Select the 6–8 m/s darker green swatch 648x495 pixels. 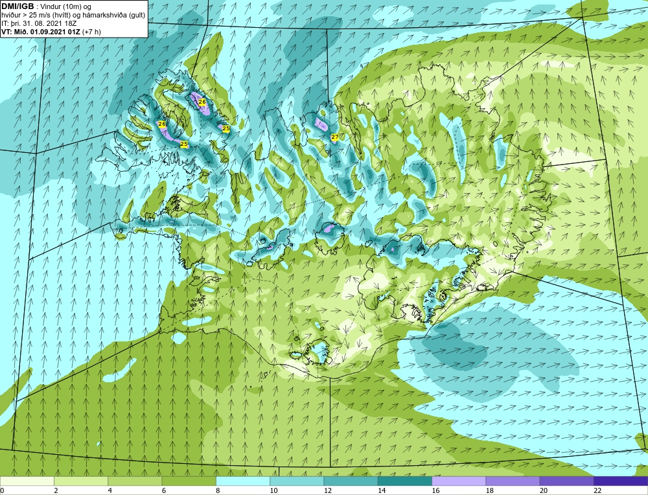tap(189, 481)
